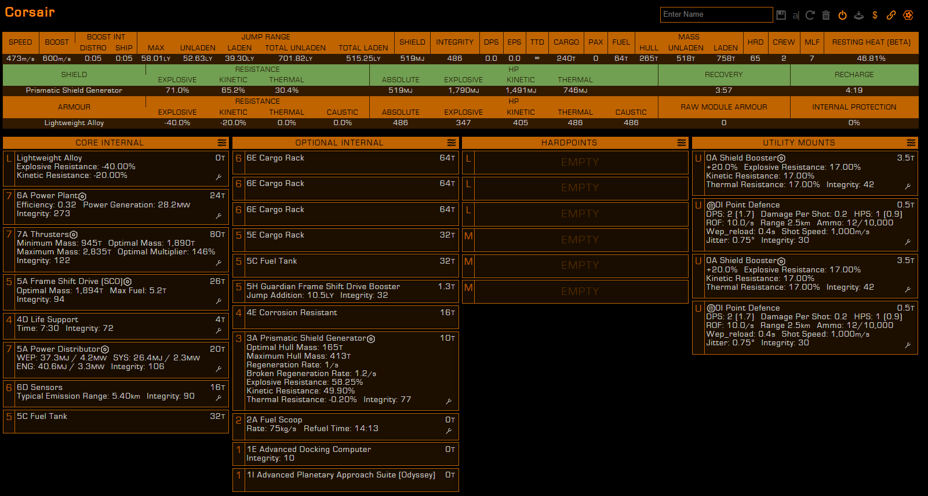Click the wrench icon on 6A Power Plant
This screenshot has height=496, width=928.
pos(219,216)
